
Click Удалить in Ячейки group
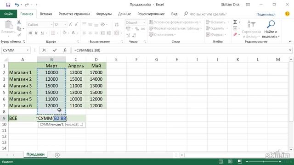(x=217, y=28)
